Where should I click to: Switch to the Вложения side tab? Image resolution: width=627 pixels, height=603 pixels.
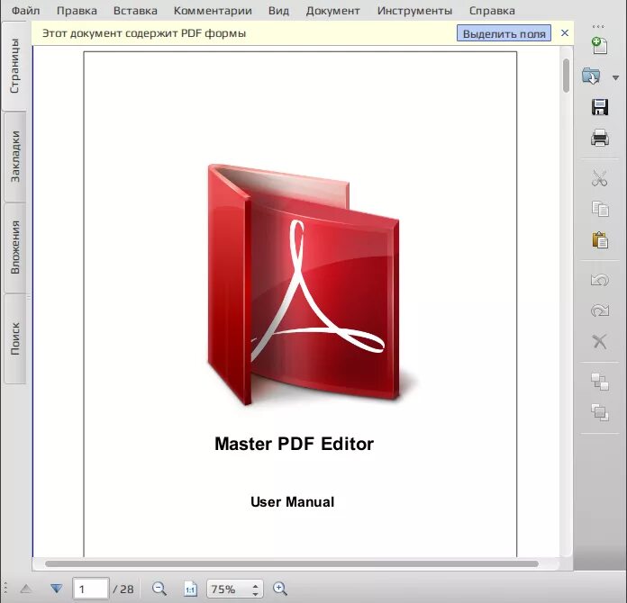click(x=14, y=247)
